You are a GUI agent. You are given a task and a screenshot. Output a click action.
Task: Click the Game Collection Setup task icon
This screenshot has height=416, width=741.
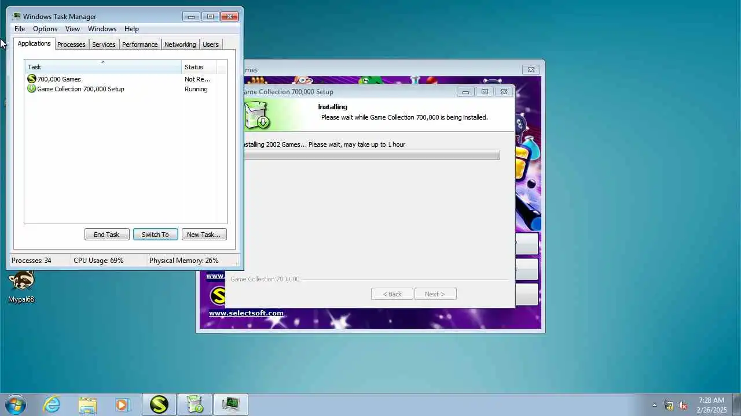pos(32,89)
